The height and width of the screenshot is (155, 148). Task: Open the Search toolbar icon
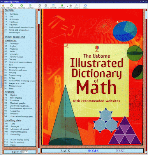pyautogui.click(x=76, y=6)
